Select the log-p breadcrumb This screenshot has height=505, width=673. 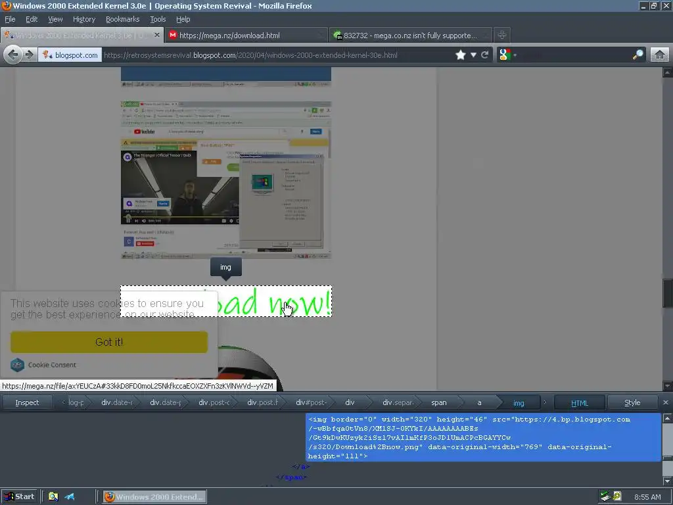pos(76,403)
